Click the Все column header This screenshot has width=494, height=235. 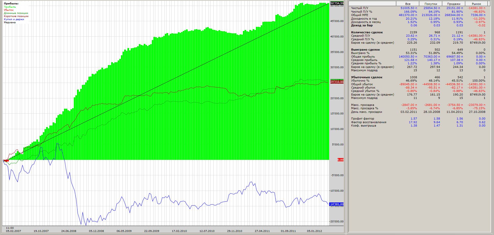[x=408, y=4]
